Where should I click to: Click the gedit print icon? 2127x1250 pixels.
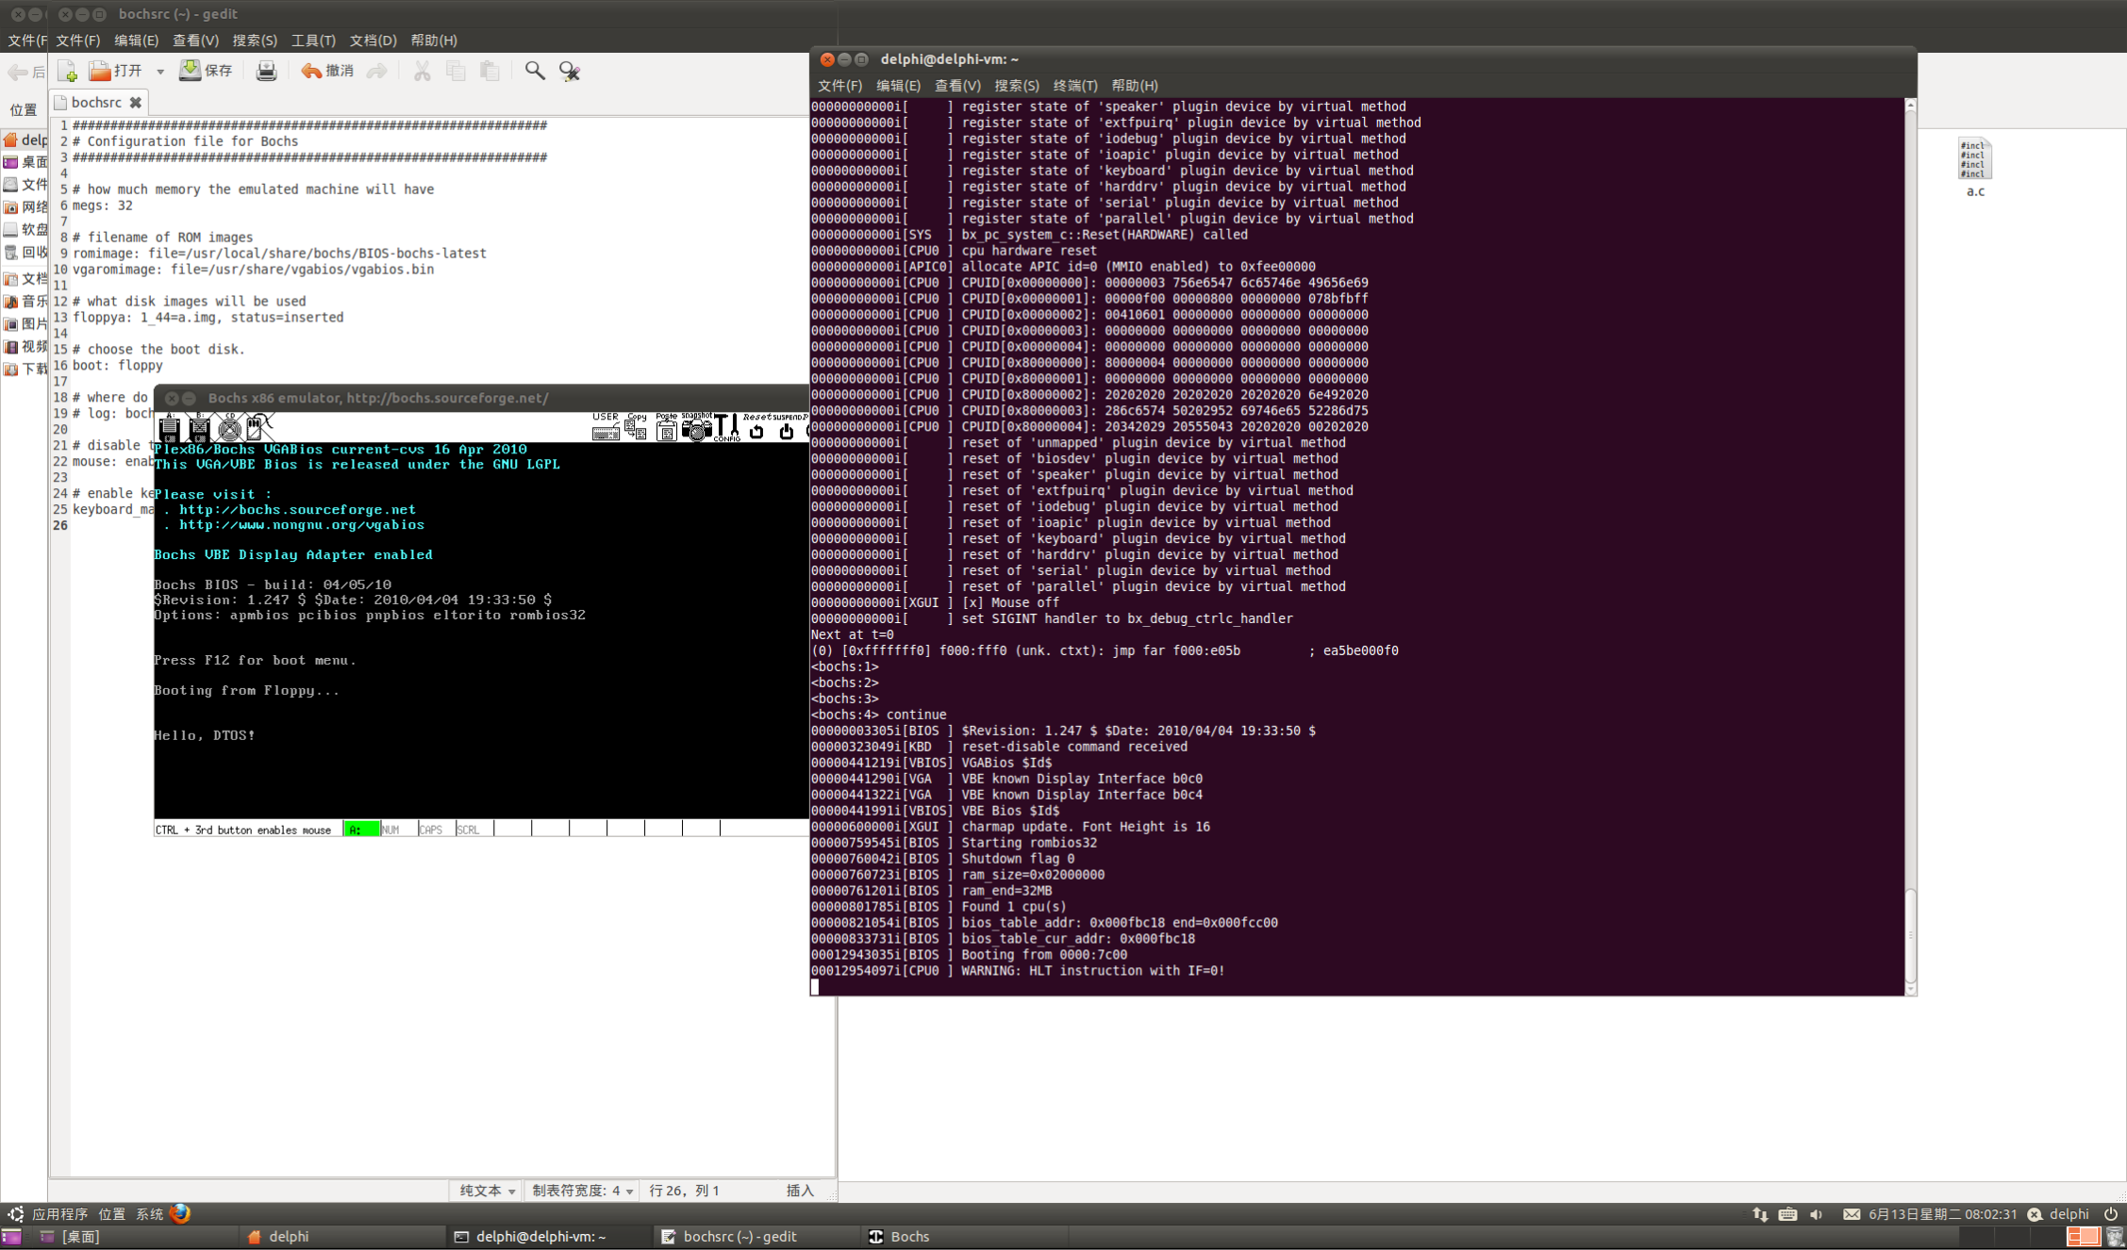[x=266, y=71]
